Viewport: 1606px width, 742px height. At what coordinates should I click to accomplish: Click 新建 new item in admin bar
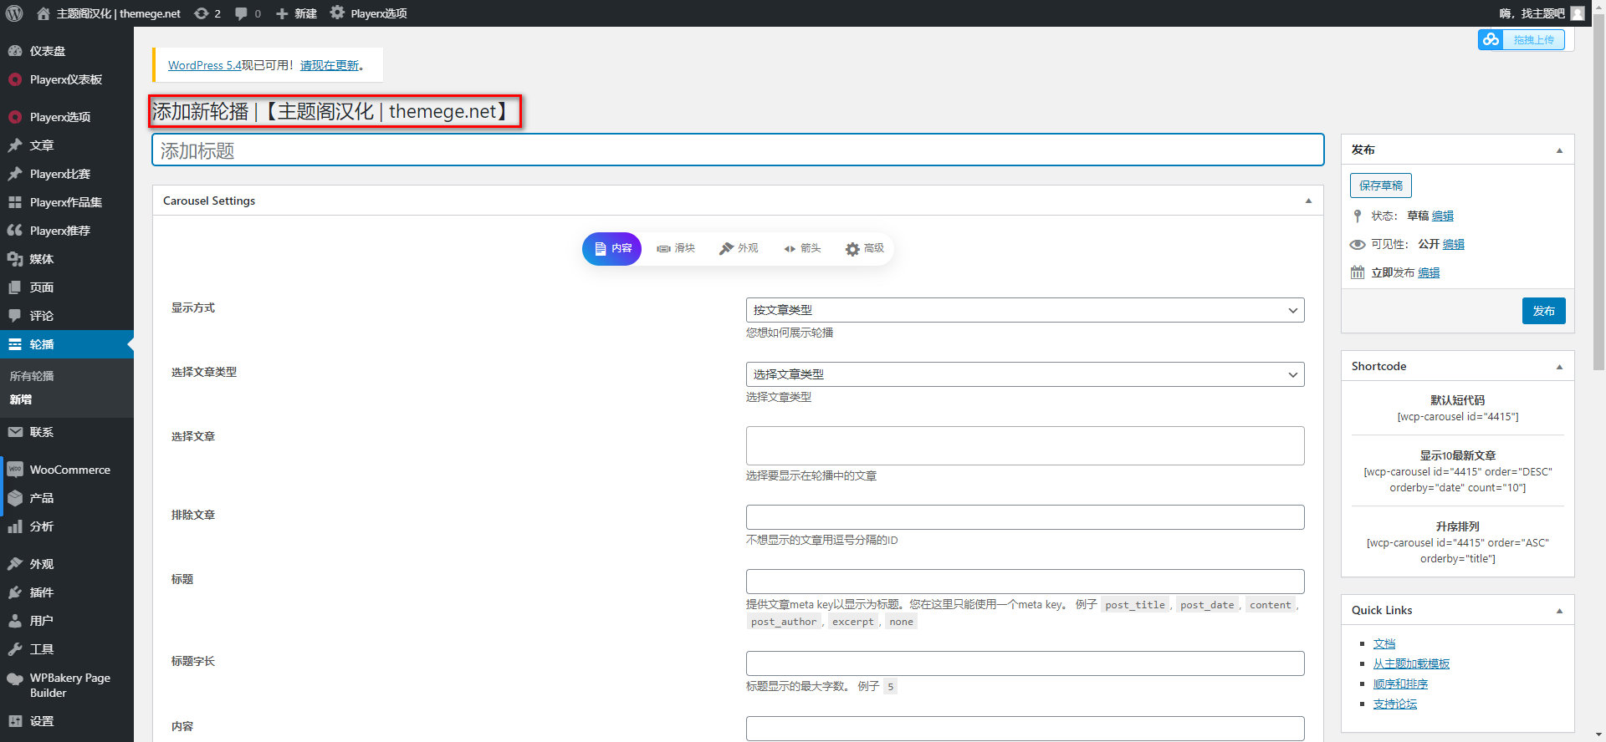click(x=296, y=13)
